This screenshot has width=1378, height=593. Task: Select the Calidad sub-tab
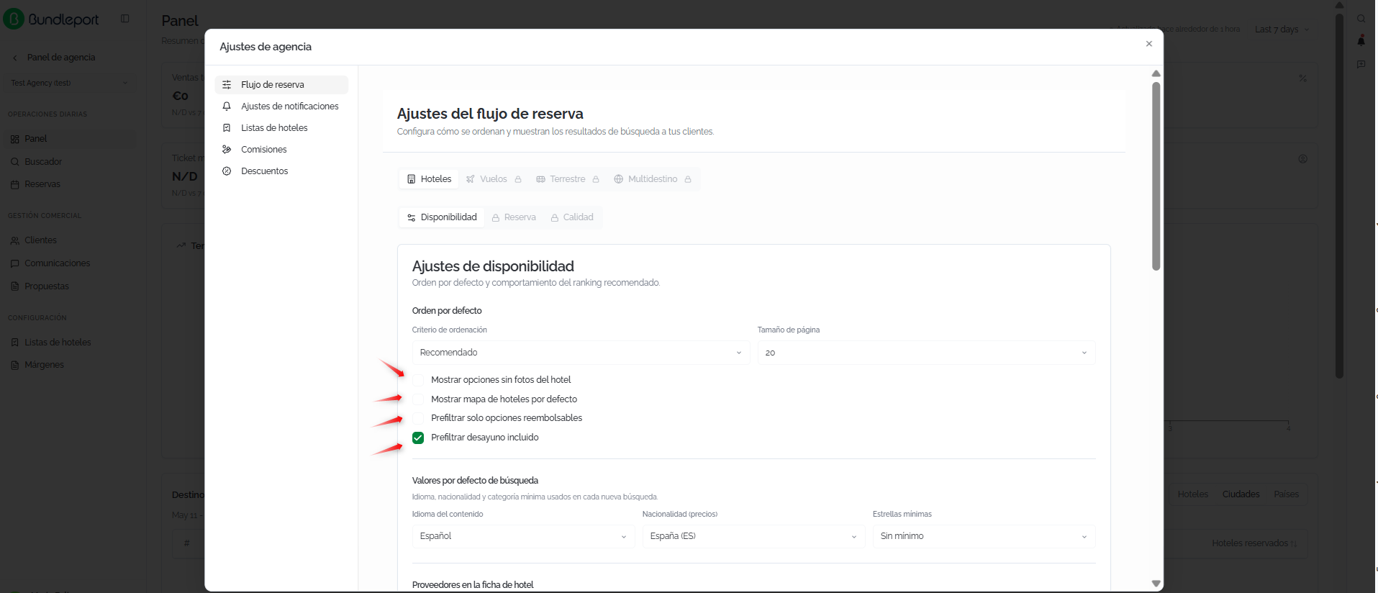point(572,217)
